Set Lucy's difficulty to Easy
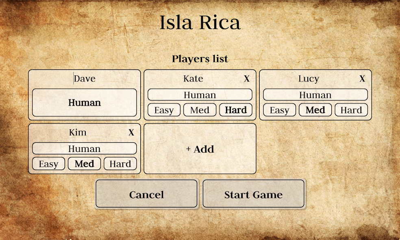Image resolution: width=400 pixels, height=240 pixels. click(x=279, y=109)
